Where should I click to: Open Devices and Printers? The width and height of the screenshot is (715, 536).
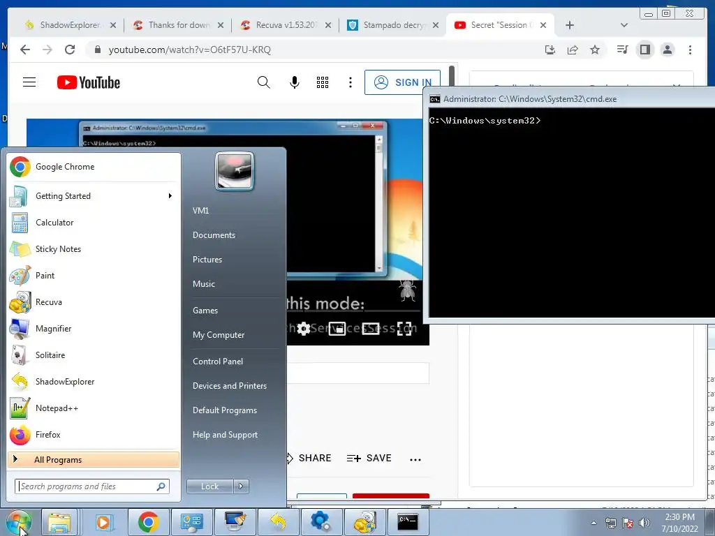(230, 386)
